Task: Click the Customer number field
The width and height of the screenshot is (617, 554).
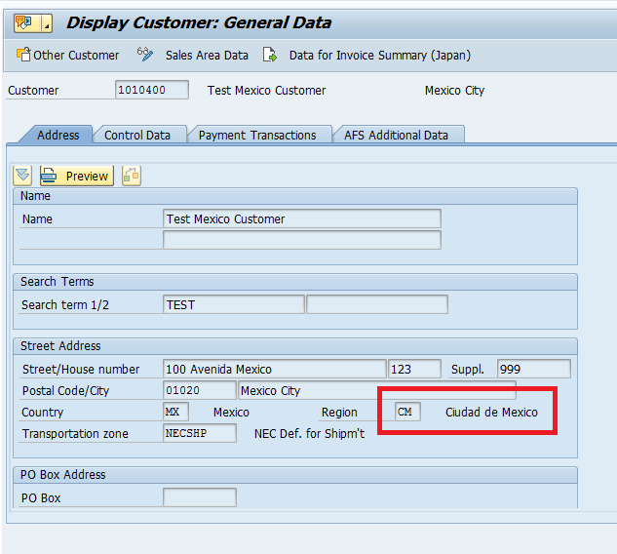Action: tap(151, 91)
